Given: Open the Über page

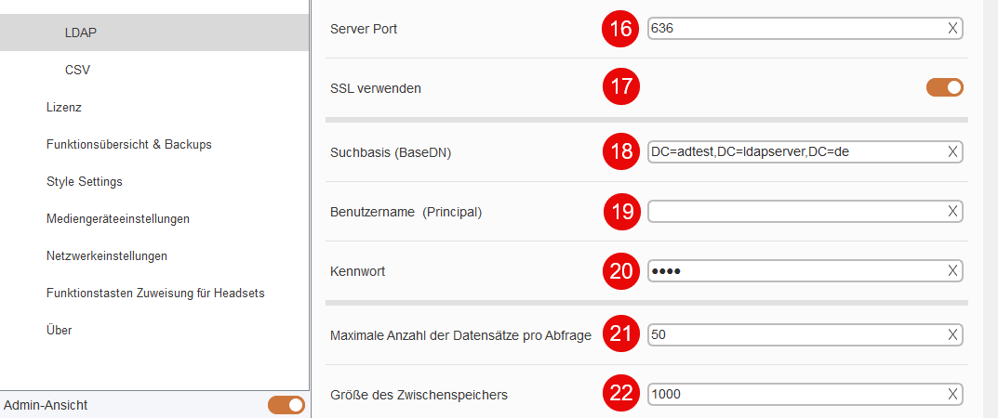Looking at the screenshot, I should point(60,331).
